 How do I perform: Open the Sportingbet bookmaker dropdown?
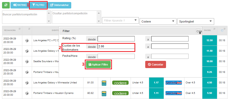[x=195, y=21]
